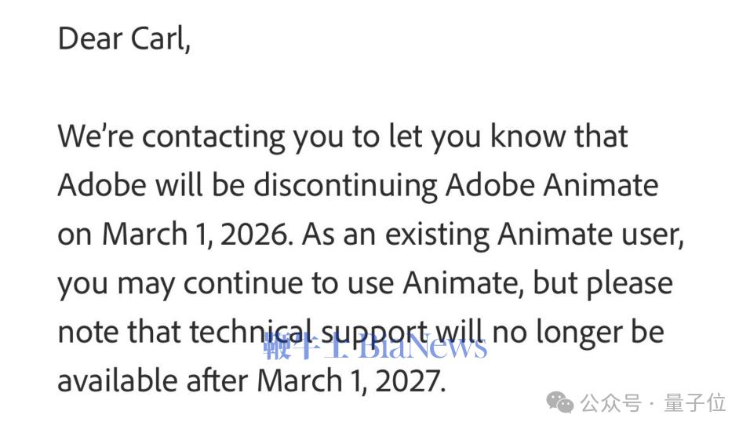Click the WeChat logo in the watermark
750x433 pixels.
tap(560, 403)
